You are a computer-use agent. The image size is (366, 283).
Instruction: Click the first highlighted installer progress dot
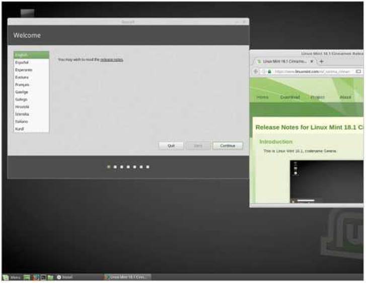pyautogui.click(x=109, y=167)
